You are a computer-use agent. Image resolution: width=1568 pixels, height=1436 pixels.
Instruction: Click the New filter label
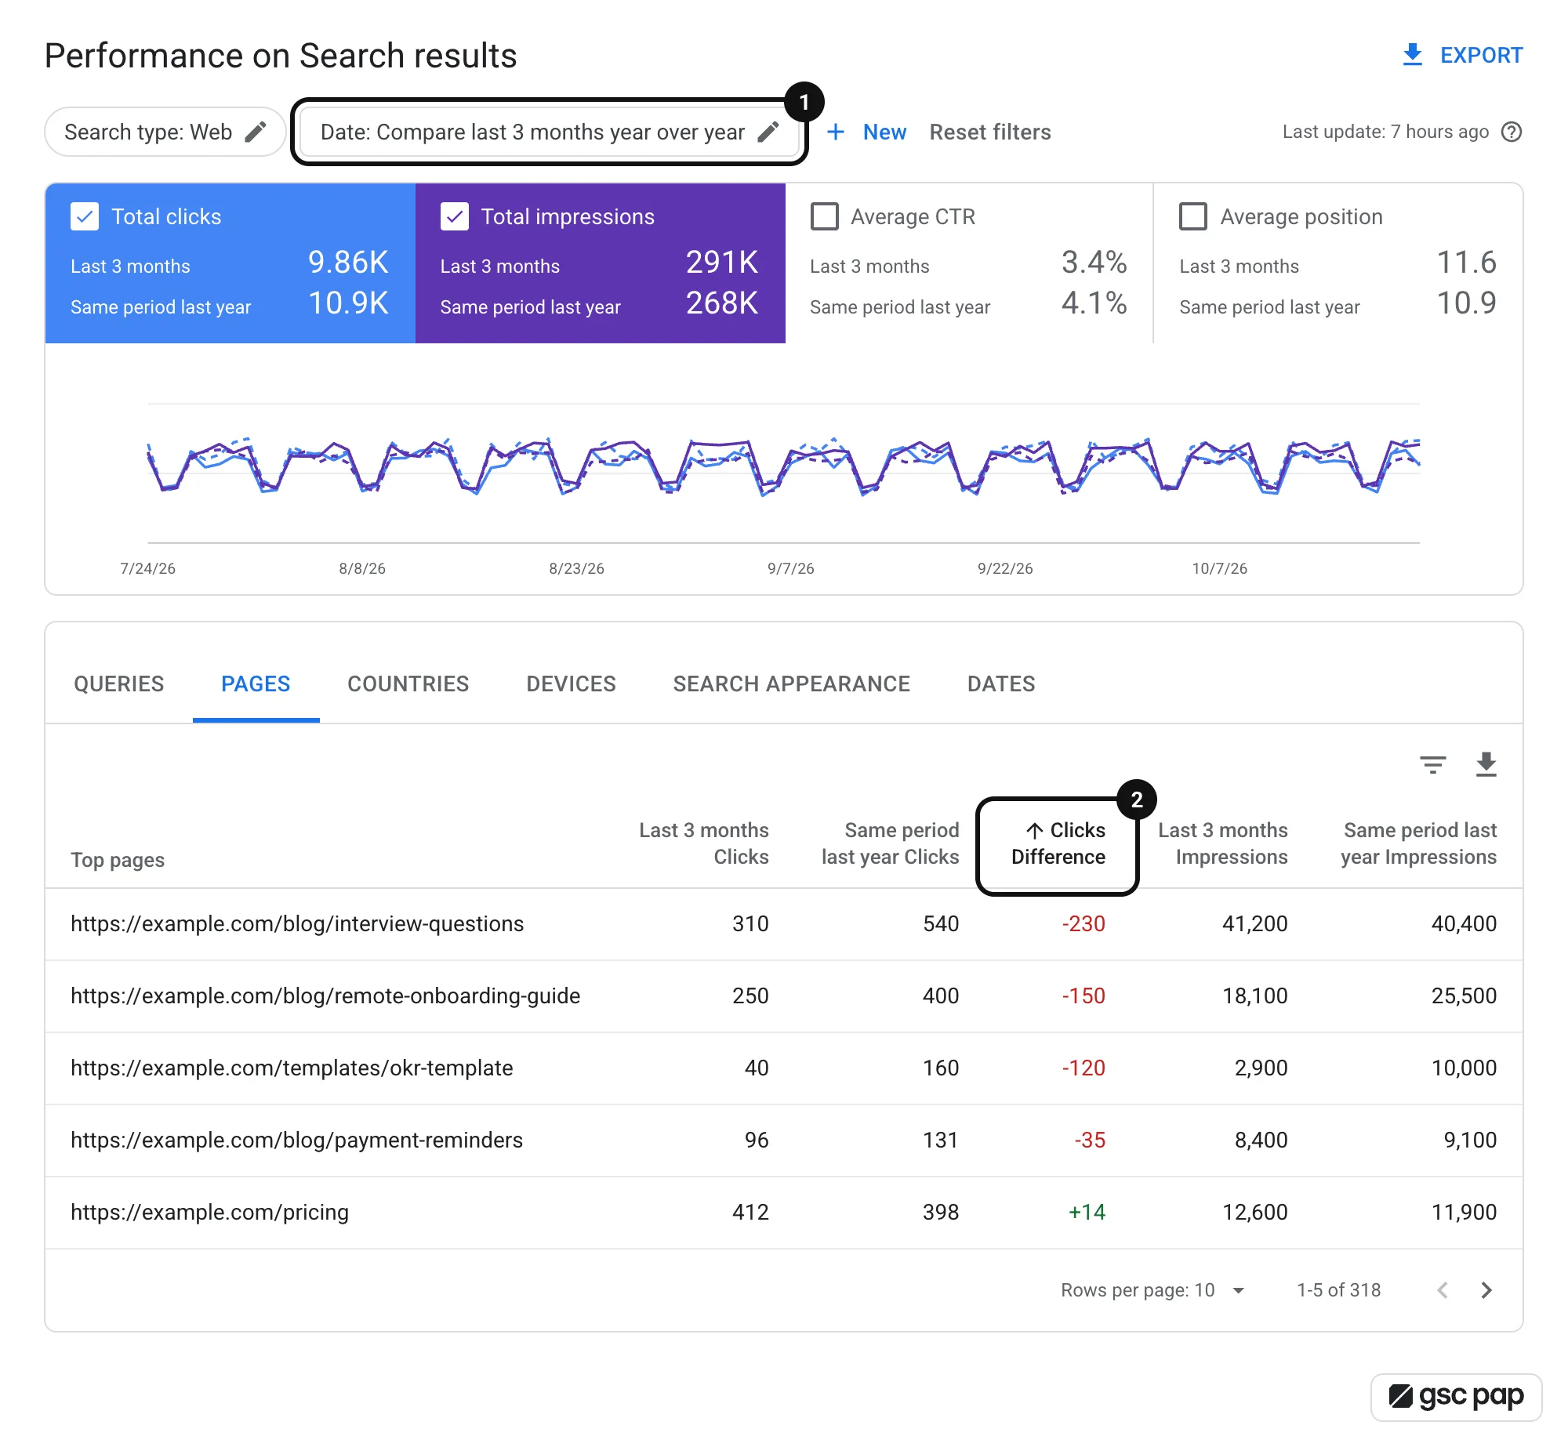[x=884, y=132]
